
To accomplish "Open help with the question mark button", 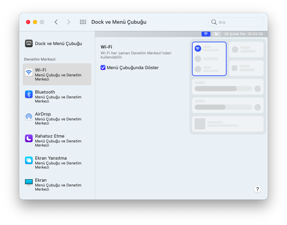I will pos(257,189).
